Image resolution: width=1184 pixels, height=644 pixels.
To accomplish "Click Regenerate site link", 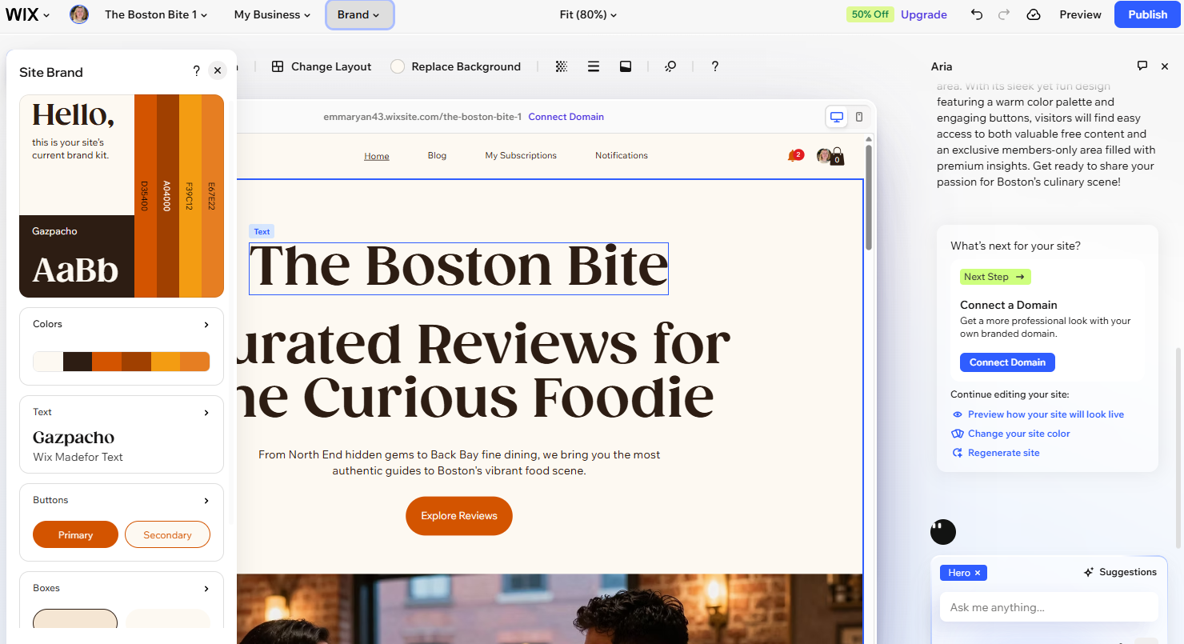I will click(1003, 453).
